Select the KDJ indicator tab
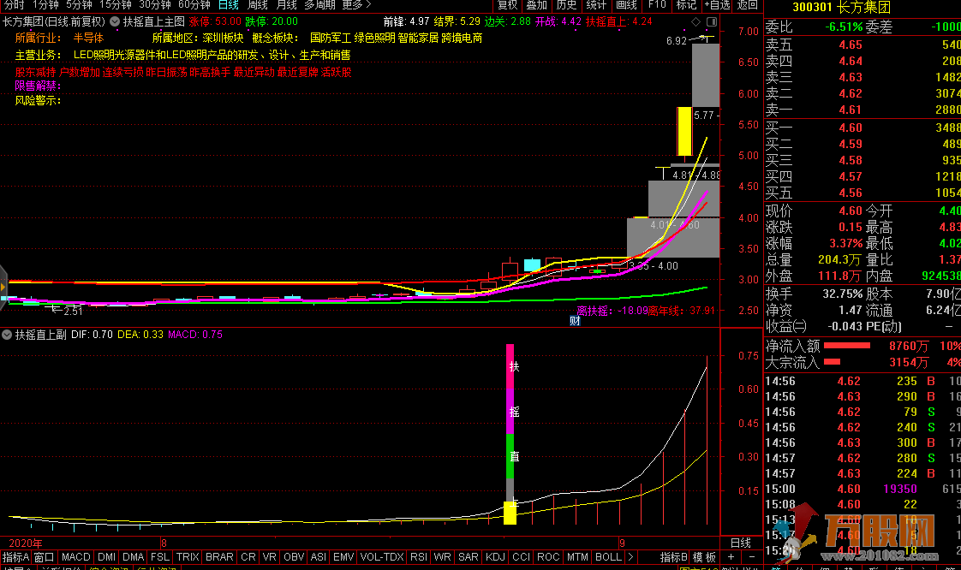Screen dimensions: 961x570 click(495, 557)
